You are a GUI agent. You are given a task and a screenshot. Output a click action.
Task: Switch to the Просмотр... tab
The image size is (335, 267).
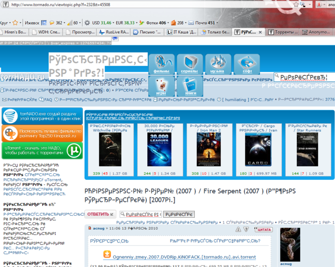80,32
